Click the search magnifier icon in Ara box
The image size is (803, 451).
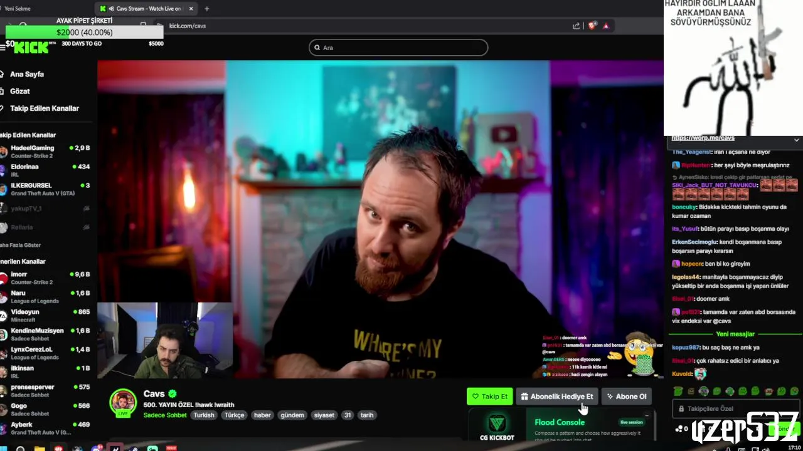click(x=317, y=48)
